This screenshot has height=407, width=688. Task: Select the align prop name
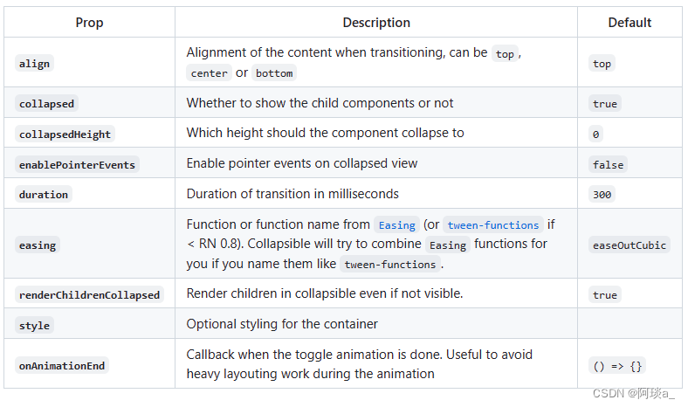[34, 64]
